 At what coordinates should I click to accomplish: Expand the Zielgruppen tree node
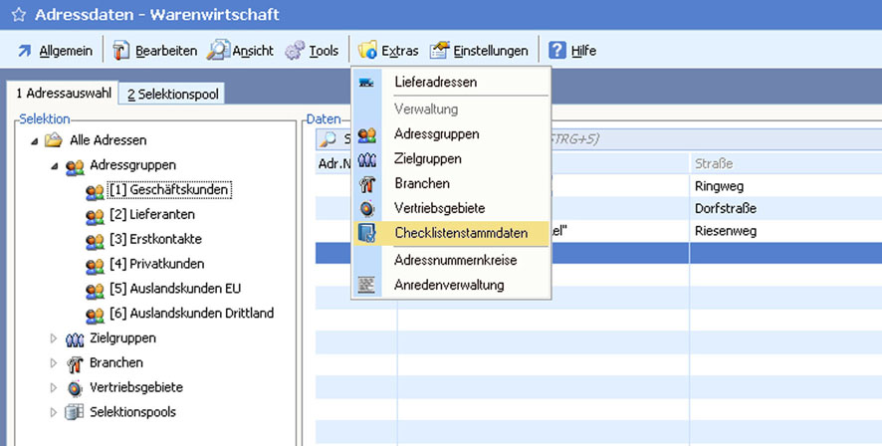tap(55, 338)
